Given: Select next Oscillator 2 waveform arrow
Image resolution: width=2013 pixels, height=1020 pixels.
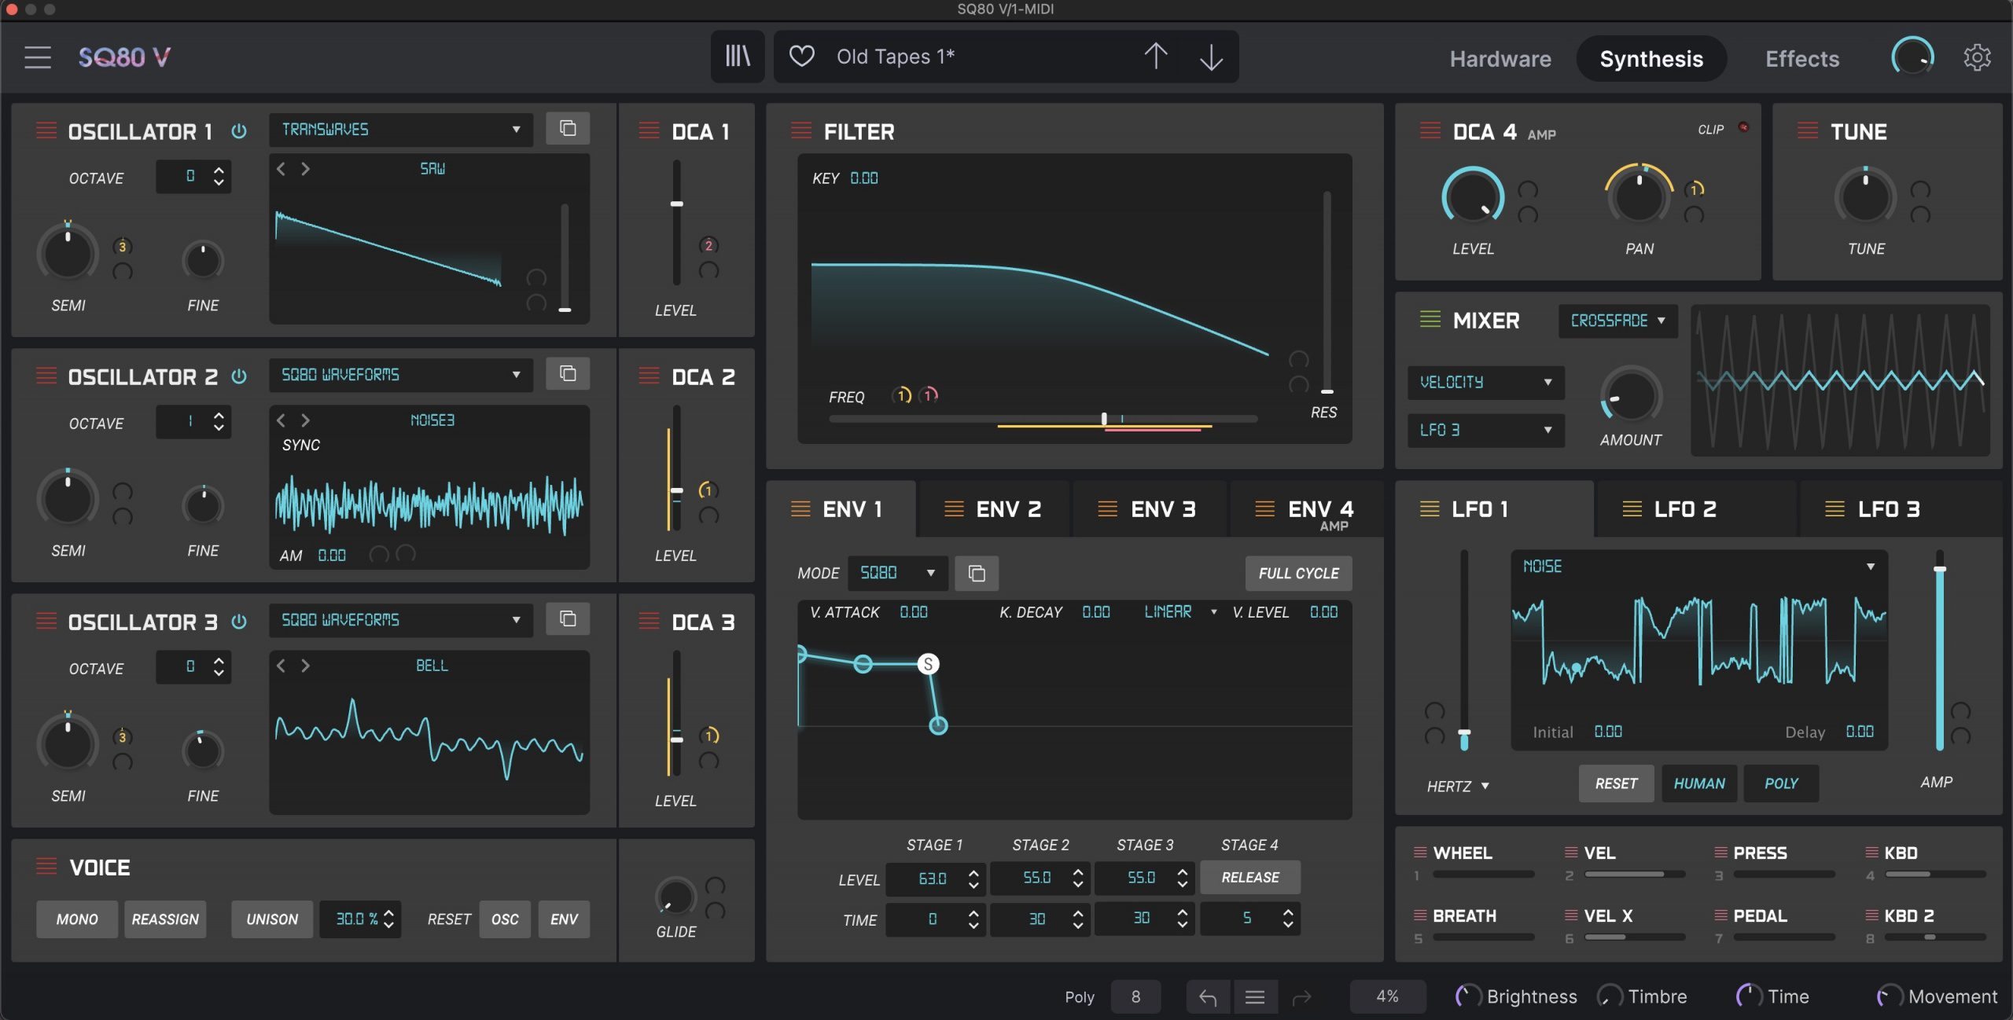Looking at the screenshot, I should 305,420.
